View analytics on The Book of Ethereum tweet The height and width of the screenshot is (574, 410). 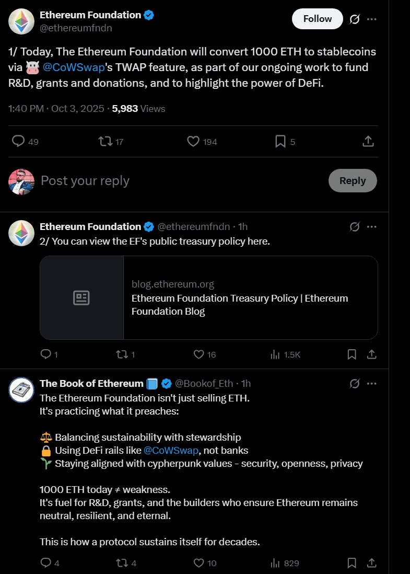click(275, 563)
